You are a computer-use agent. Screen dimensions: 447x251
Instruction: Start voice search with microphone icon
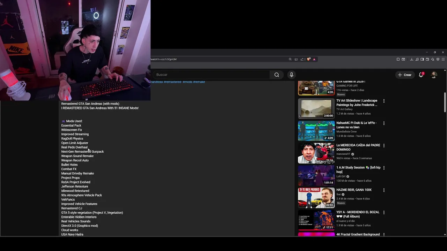(x=292, y=75)
